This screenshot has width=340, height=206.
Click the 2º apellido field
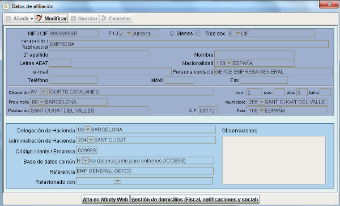pyautogui.click(x=99, y=54)
